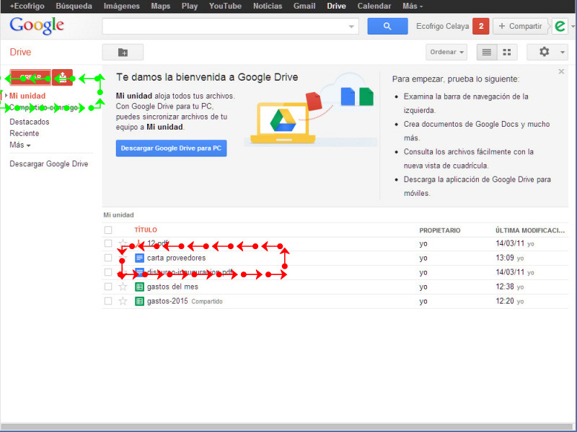Click the red CREAR button
The width and height of the screenshot is (577, 432).
click(x=30, y=78)
